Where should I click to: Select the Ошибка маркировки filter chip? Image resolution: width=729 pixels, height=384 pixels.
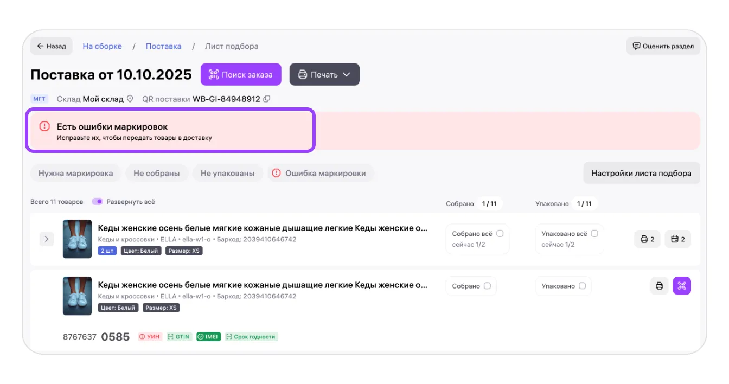[319, 174]
